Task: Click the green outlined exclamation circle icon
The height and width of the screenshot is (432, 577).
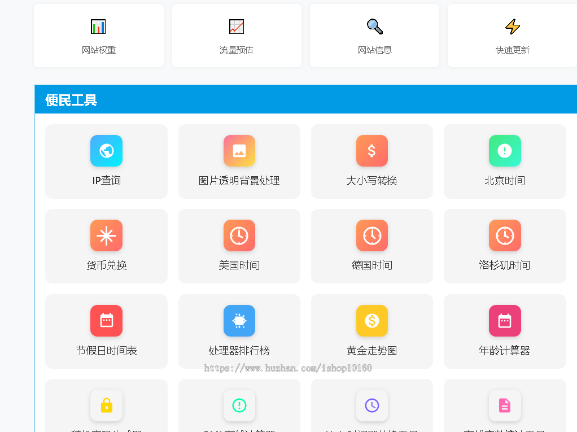Action: (239, 405)
